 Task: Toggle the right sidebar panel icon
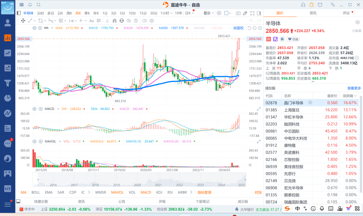(259, 13)
